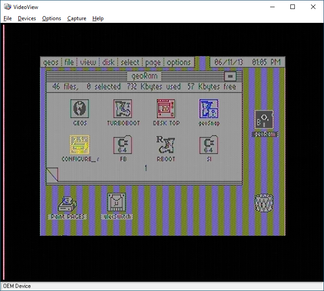Click the VideoView app title icon
This screenshot has height=291, width=324.
pos(8,7)
